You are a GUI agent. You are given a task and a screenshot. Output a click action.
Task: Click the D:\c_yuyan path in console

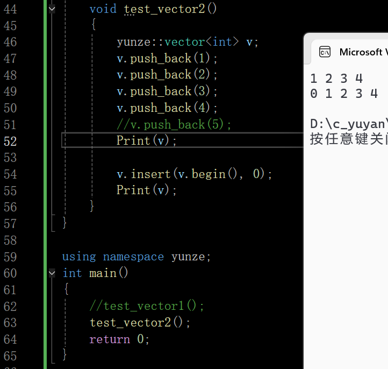pos(349,124)
